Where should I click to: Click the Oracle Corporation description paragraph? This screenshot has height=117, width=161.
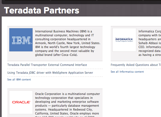point(67,104)
